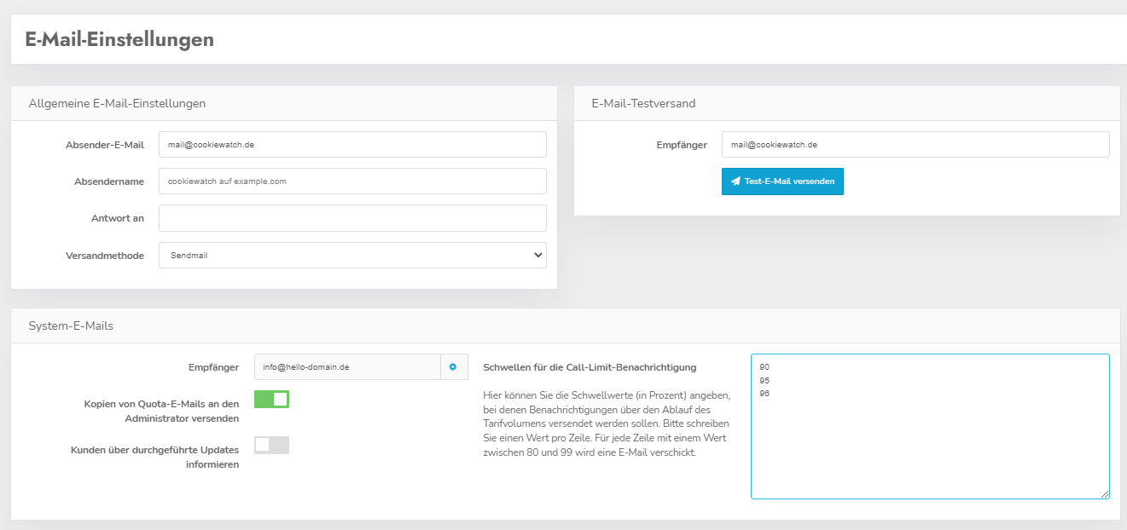Enable Kunden über durchgeführte Updates informieren toggle
Viewport: 1127px width, 530px height.
click(x=272, y=445)
